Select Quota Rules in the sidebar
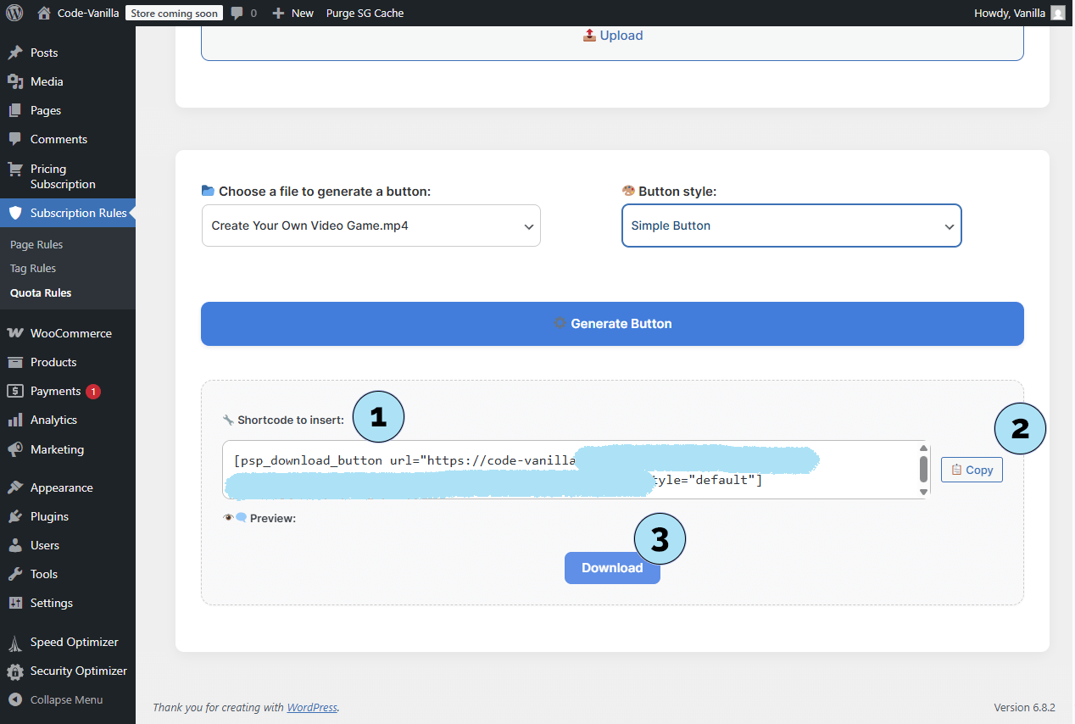Viewport: 1075px width, 724px height. (x=41, y=292)
